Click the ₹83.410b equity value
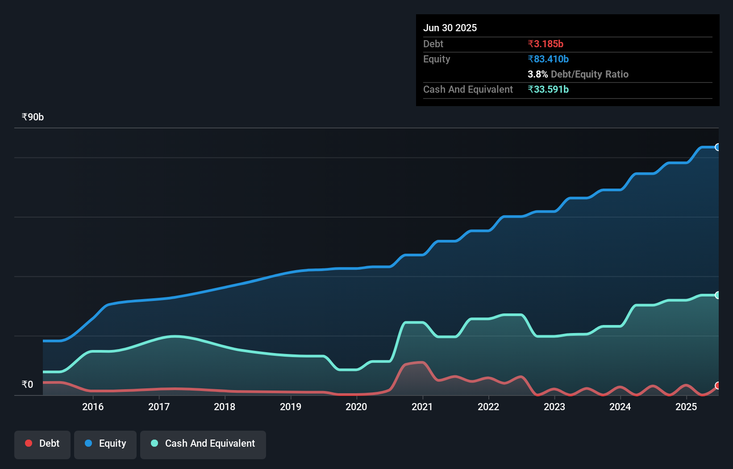 (548, 59)
